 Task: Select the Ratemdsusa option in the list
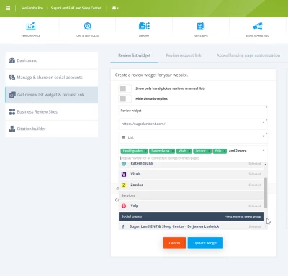click(x=191, y=164)
